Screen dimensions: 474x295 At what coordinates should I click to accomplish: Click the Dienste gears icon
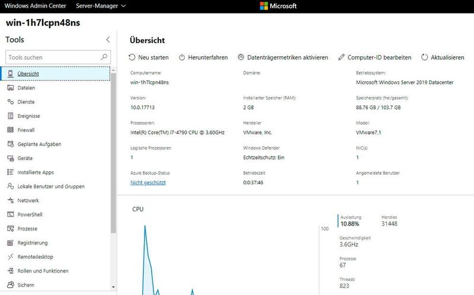pyautogui.click(x=11, y=102)
